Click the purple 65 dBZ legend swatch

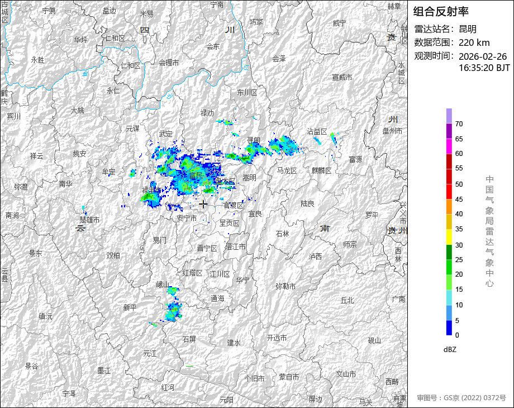click(449, 131)
